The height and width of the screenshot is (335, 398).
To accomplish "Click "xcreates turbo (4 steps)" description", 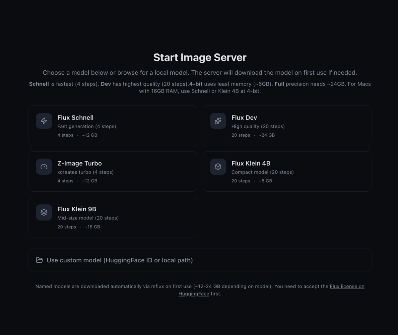I will (x=86, y=172).
